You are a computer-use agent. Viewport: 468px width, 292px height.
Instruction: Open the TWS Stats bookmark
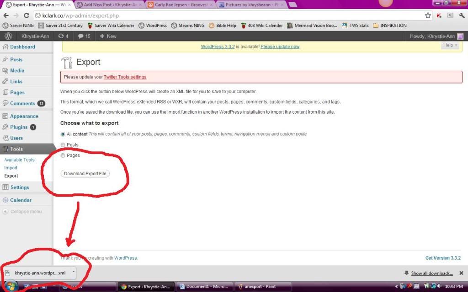355,26
